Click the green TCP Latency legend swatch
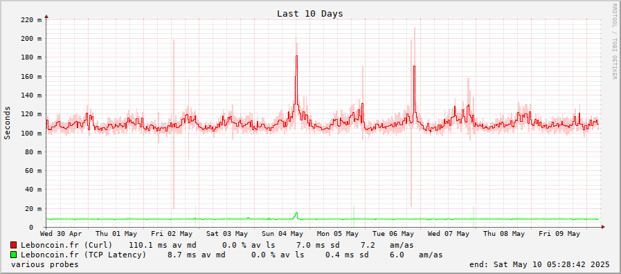Image resolution: width=621 pixels, height=274 pixels. point(14,255)
